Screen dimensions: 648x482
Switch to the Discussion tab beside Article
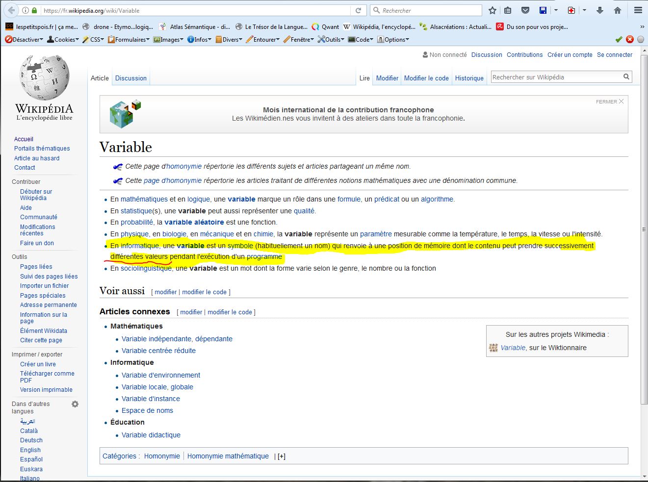point(131,78)
